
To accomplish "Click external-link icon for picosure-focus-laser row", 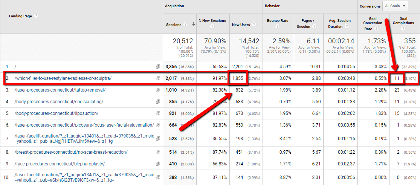I will pos(158,125).
